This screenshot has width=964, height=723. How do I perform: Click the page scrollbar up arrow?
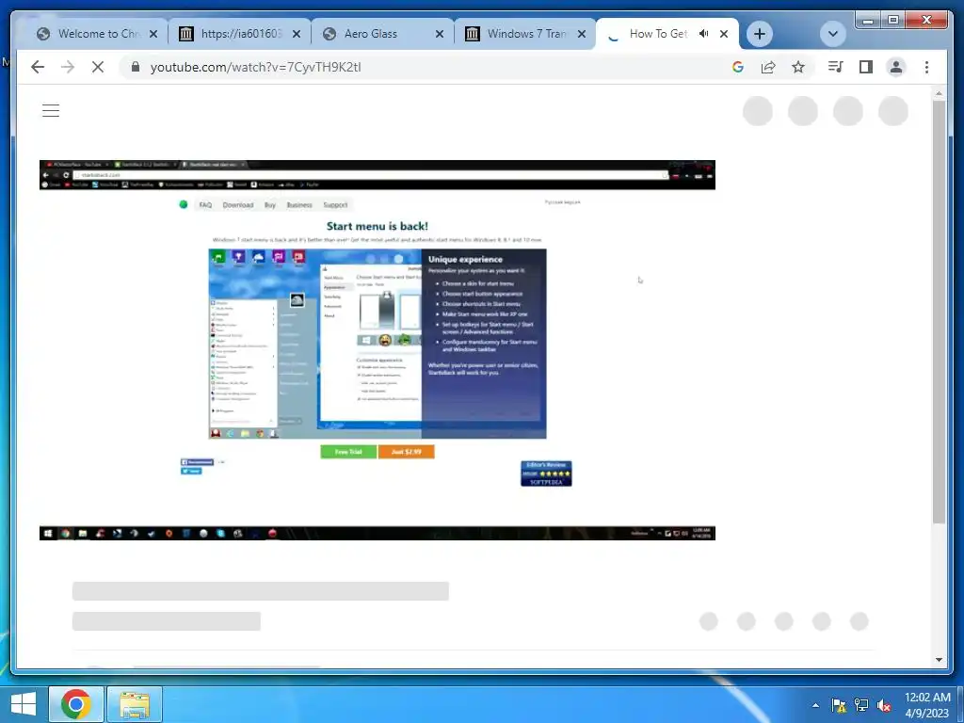pos(939,93)
